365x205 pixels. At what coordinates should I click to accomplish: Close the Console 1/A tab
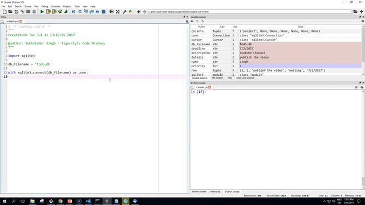click(x=210, y=87)
